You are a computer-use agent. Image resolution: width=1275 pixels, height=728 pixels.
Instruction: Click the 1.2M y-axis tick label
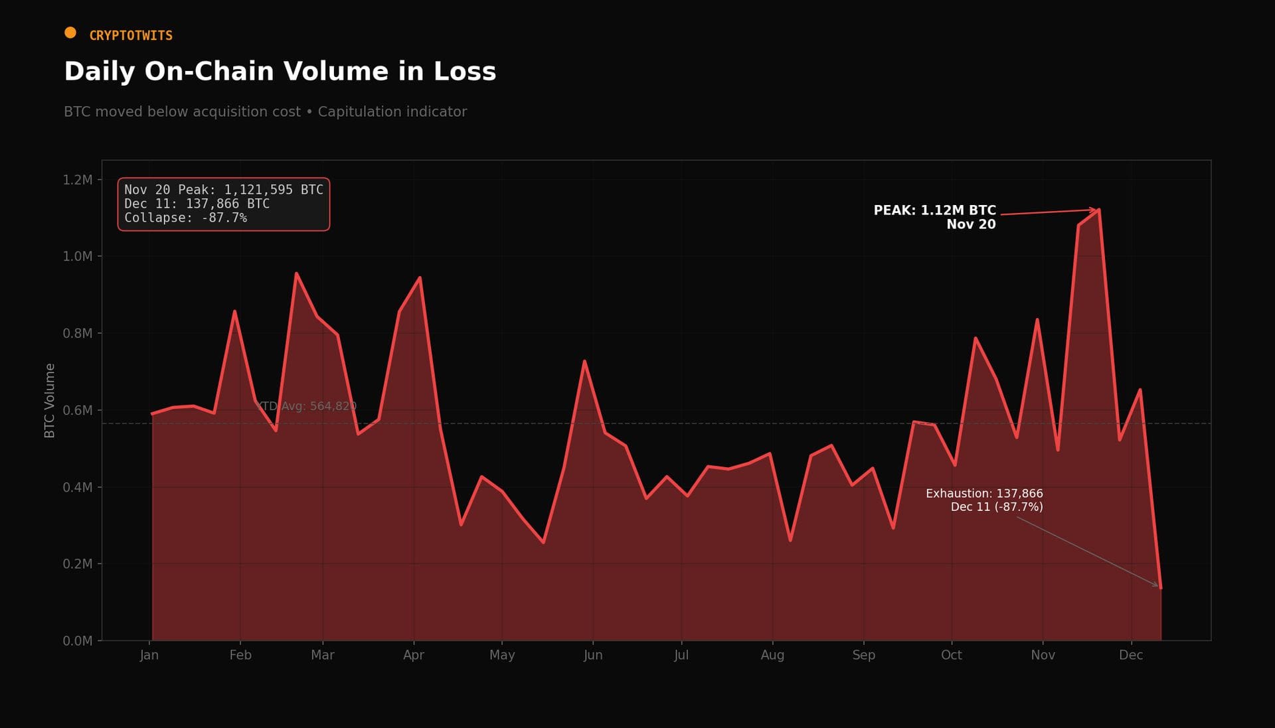[78, 180]
